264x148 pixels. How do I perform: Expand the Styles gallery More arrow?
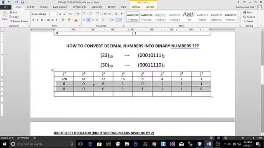(x=239, y=21)
